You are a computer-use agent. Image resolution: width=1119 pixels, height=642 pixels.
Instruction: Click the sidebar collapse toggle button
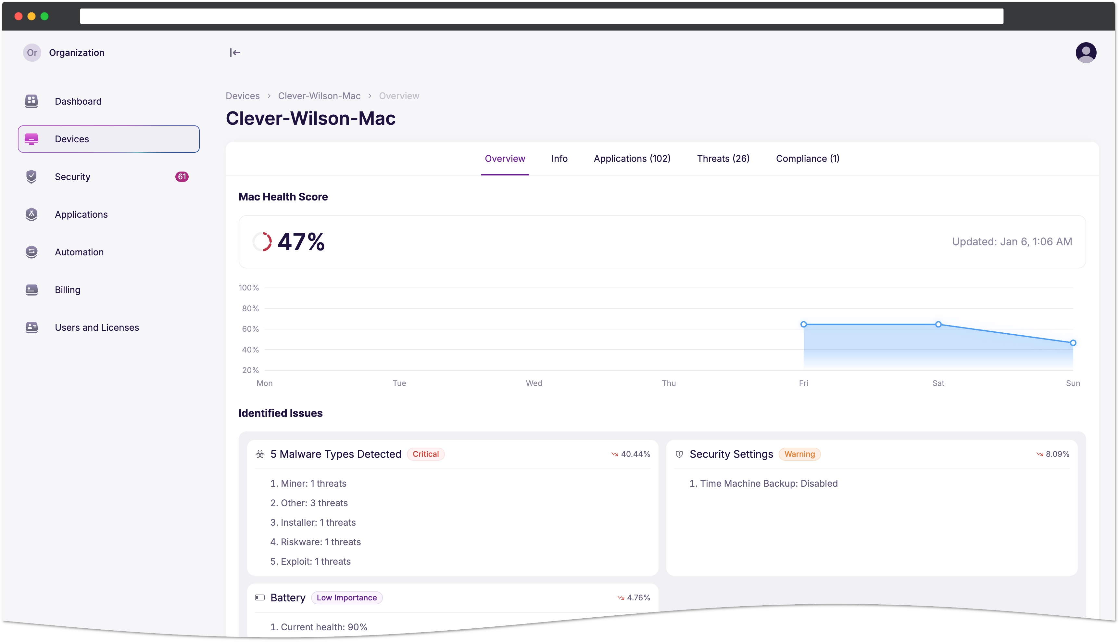point(234,52)
